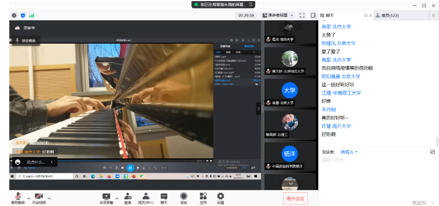Click the blue security shield icon
The width and height of the screenshot is (439, 206).
(23, 16)
